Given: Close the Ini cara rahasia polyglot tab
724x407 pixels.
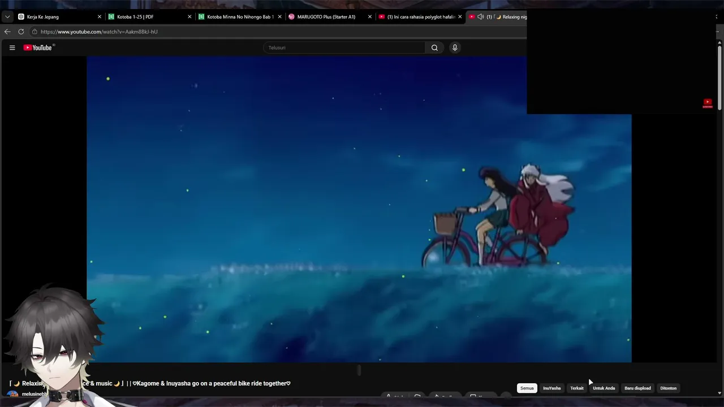Looking at the screenshot, I should pos(460,17).
